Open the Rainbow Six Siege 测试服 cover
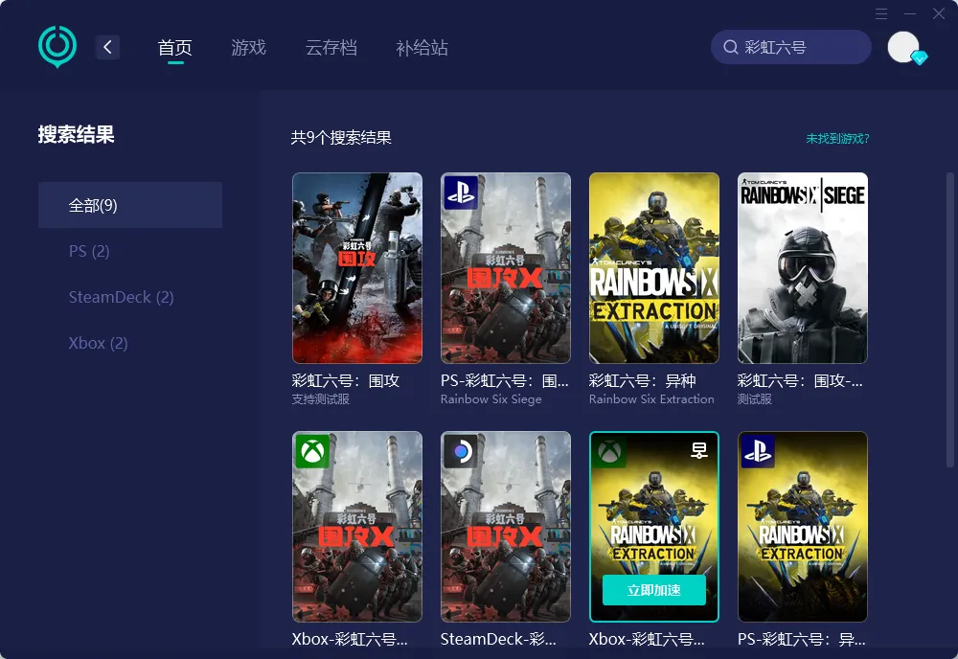 pos(803,268)
